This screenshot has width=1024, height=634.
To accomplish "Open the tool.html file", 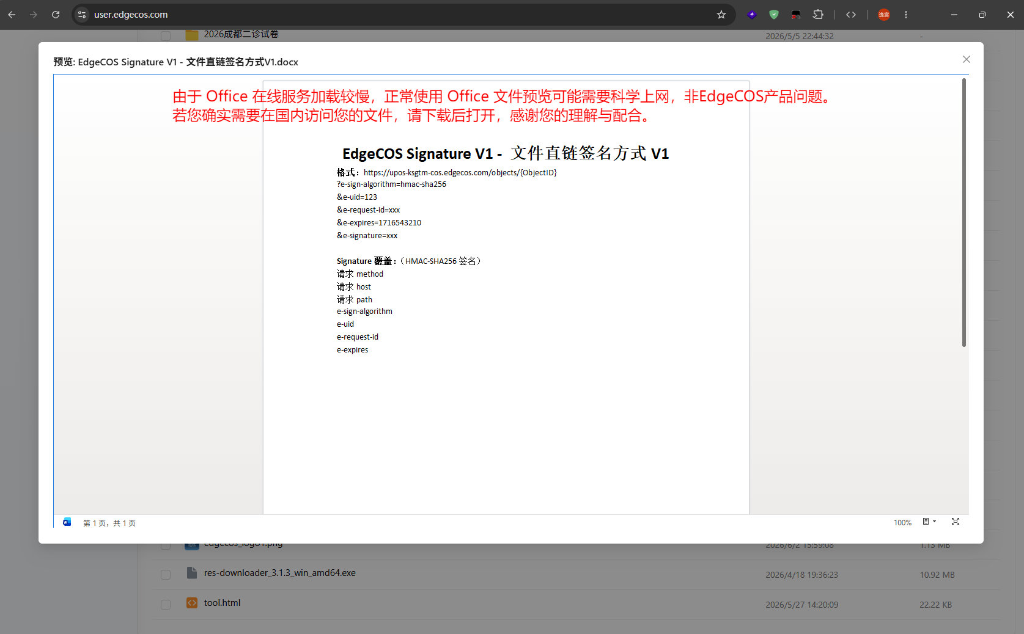I will pos(223,603).
